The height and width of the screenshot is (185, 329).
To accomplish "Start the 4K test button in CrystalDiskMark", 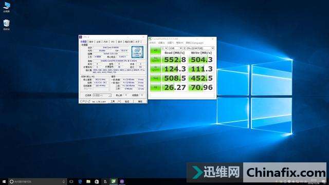I will (x=155, y=87).
